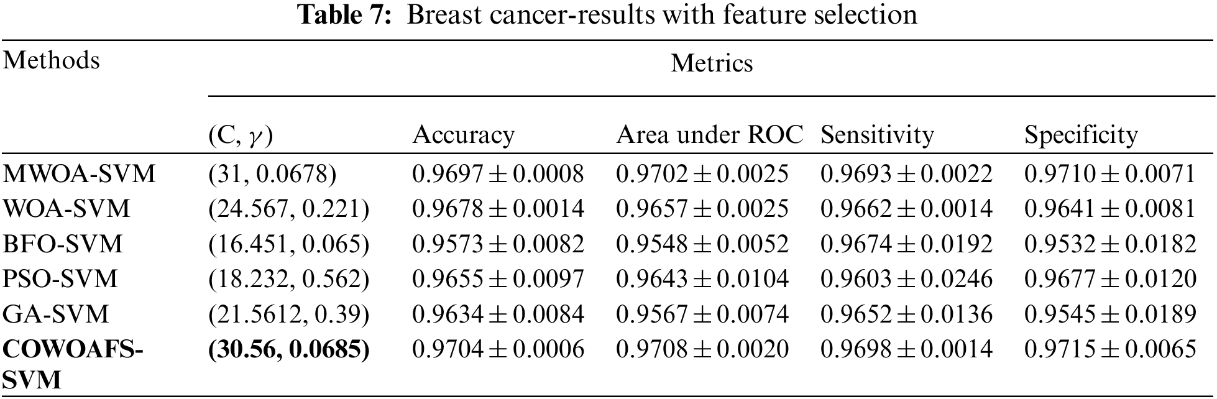Click the Sensitivity column header
Viewport: 1217px width, 399px height.
877,135
